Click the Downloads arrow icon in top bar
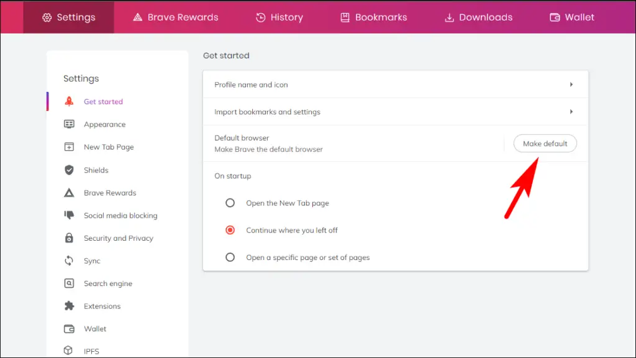Image resolution: width=636 pixels, height=358 pixels. click(x=449, y=17)
